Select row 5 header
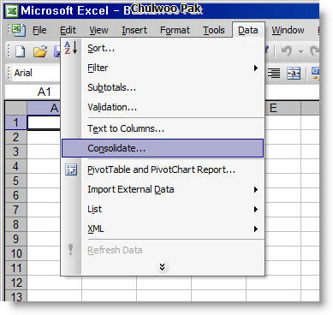 click(x=16, y=181)
